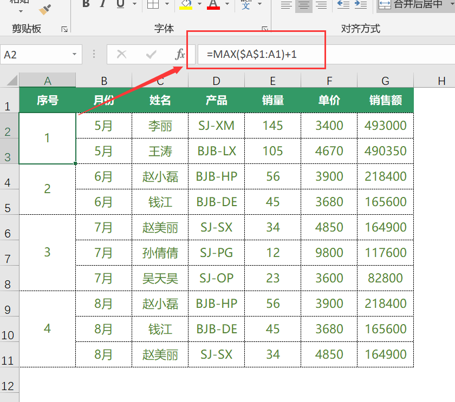The width and height of the screenshot is (455, 402).
Task: Click the 单价 header cell
Action: [329, 100]
